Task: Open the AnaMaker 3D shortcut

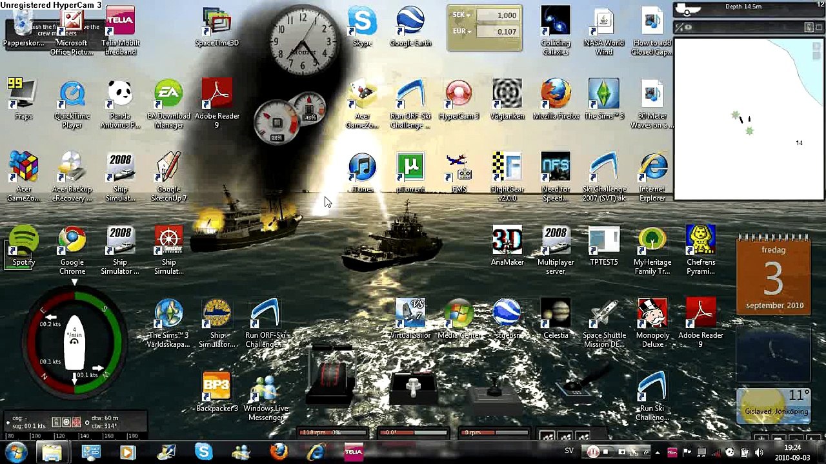Action: [507, 246]
